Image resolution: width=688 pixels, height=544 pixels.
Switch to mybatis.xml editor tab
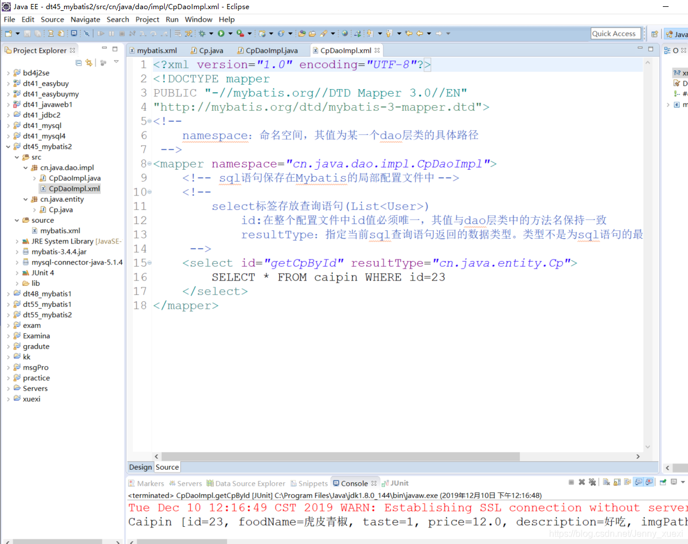pyautogui.click(x=153, y=50)
